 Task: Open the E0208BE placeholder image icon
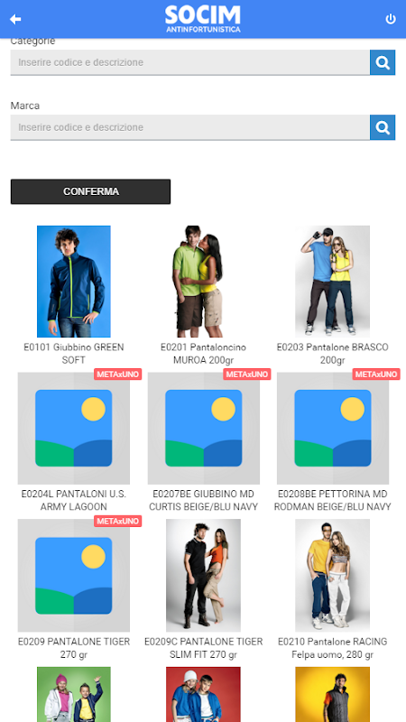[x=333, y=428]
